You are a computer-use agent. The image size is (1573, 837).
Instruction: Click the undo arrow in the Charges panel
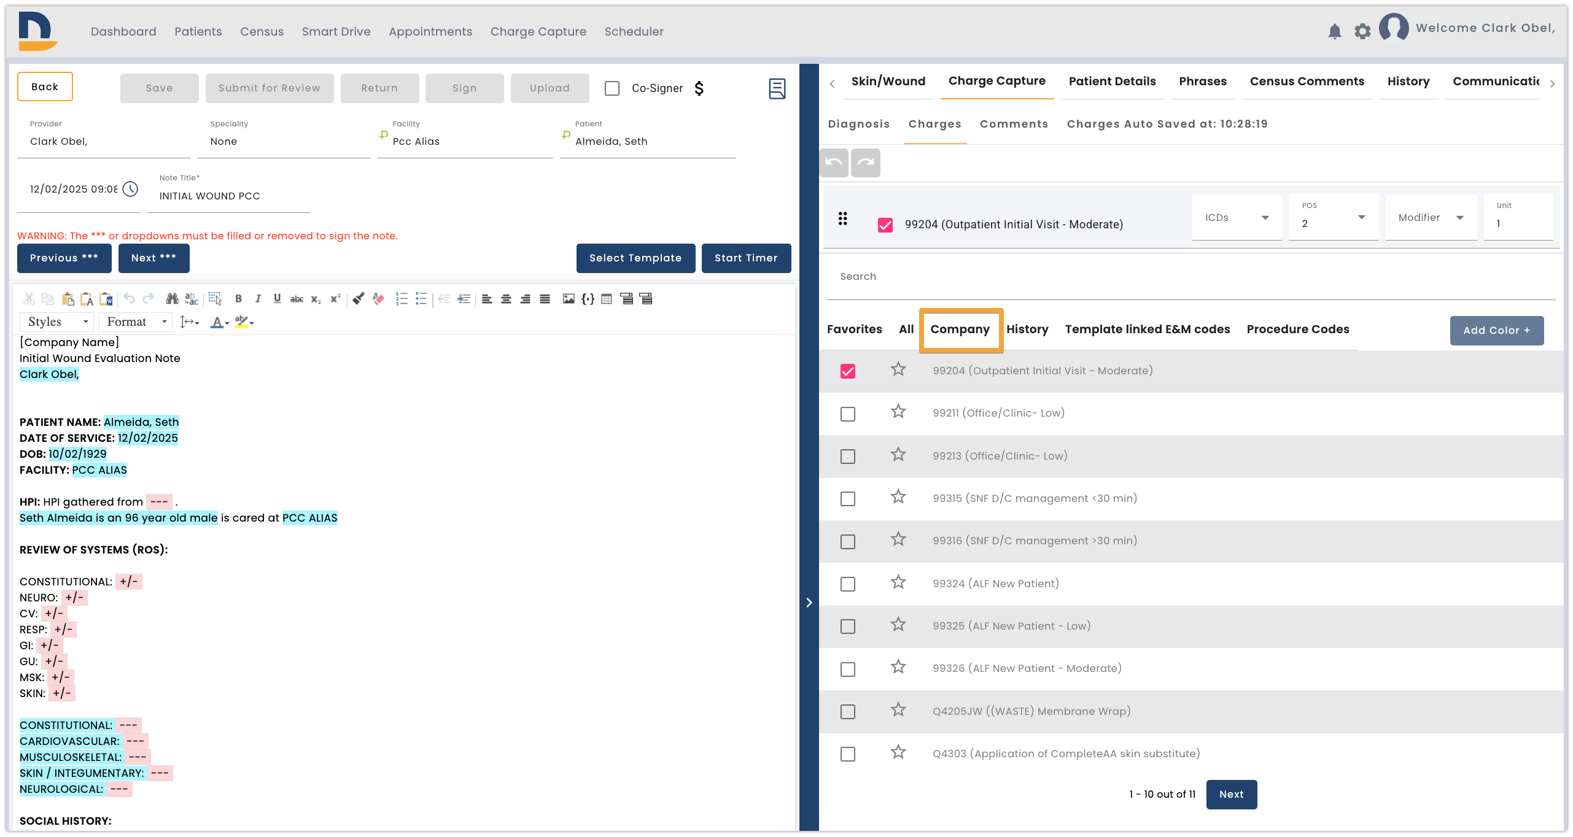coord(834,163)
